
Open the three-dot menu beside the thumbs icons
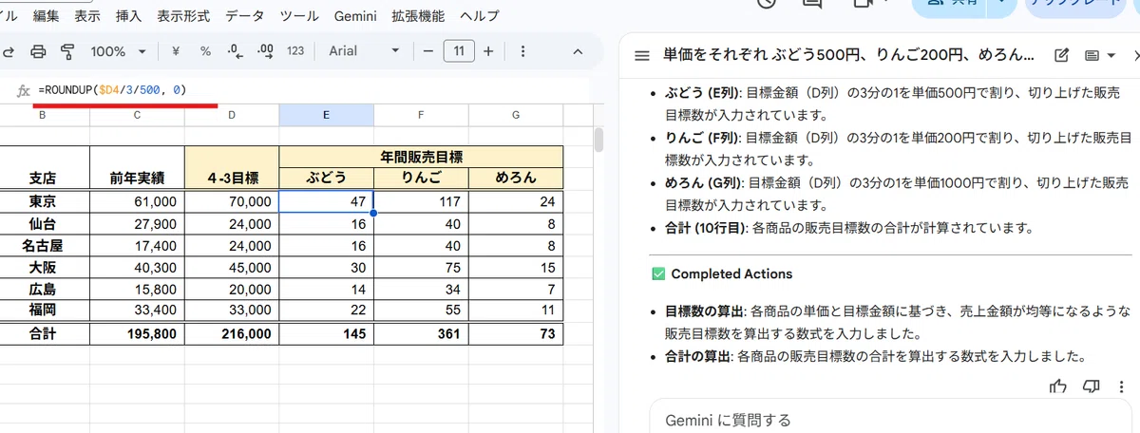coord(1124,386)
